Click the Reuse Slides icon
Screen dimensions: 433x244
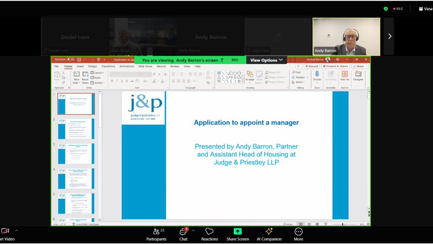pos(85,74)
